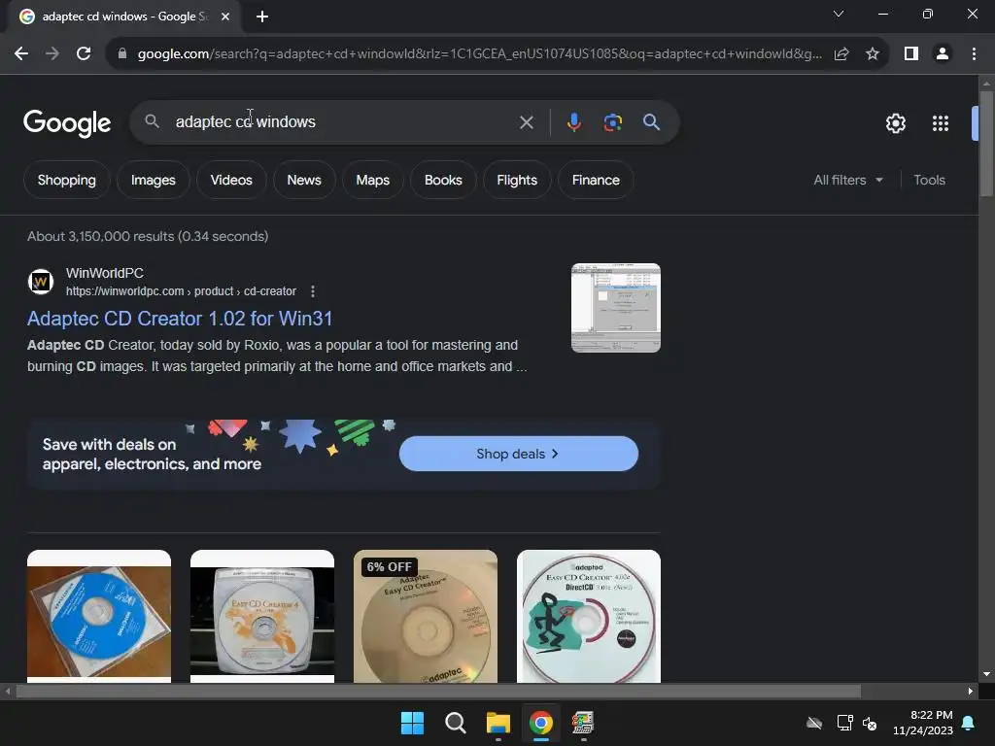Open 6% OFF Easy CD Creator product
995x746 pixels.
(426, 616)
